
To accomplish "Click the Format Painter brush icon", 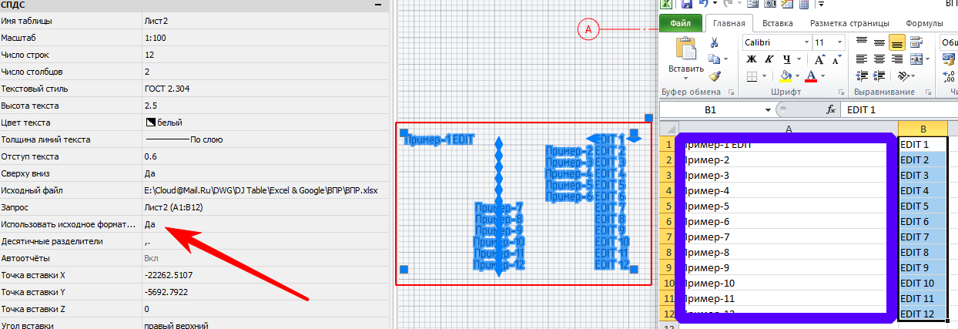I will (x=715, y=76).
